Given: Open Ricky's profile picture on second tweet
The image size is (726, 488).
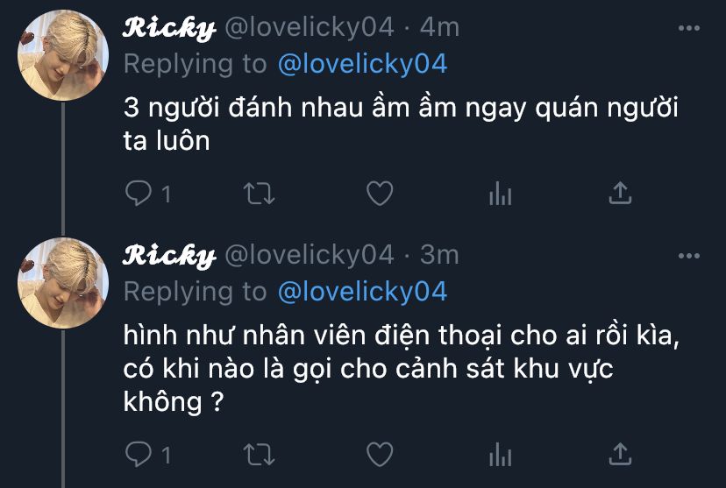Looking at the screenshot, I should coord(63,283).
